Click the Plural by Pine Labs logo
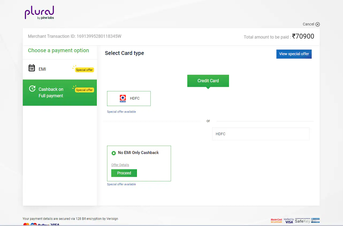The height and width of the screenshot is (226, 343). (40, 13)
